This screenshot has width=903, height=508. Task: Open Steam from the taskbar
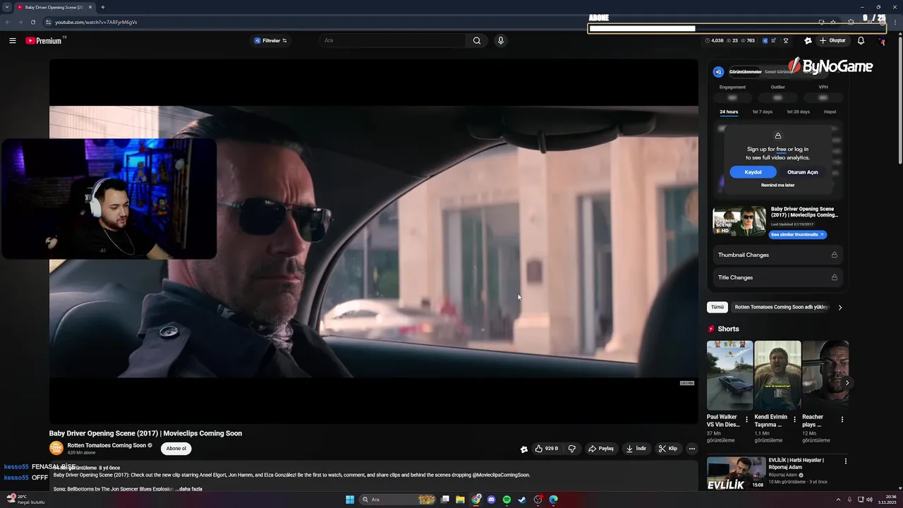pyautogui.click(x=522, y=500)
